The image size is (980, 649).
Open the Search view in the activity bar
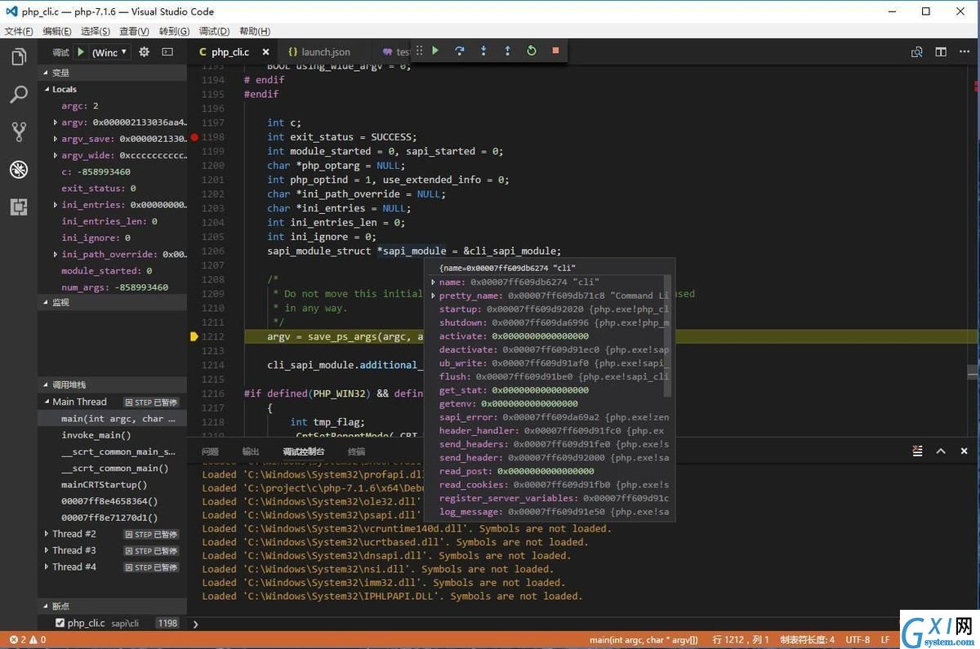pyautogui.click(x=18, y=94)
